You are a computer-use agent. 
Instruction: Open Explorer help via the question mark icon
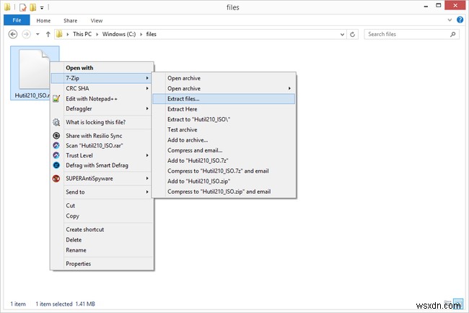click(x=460, y=22)
